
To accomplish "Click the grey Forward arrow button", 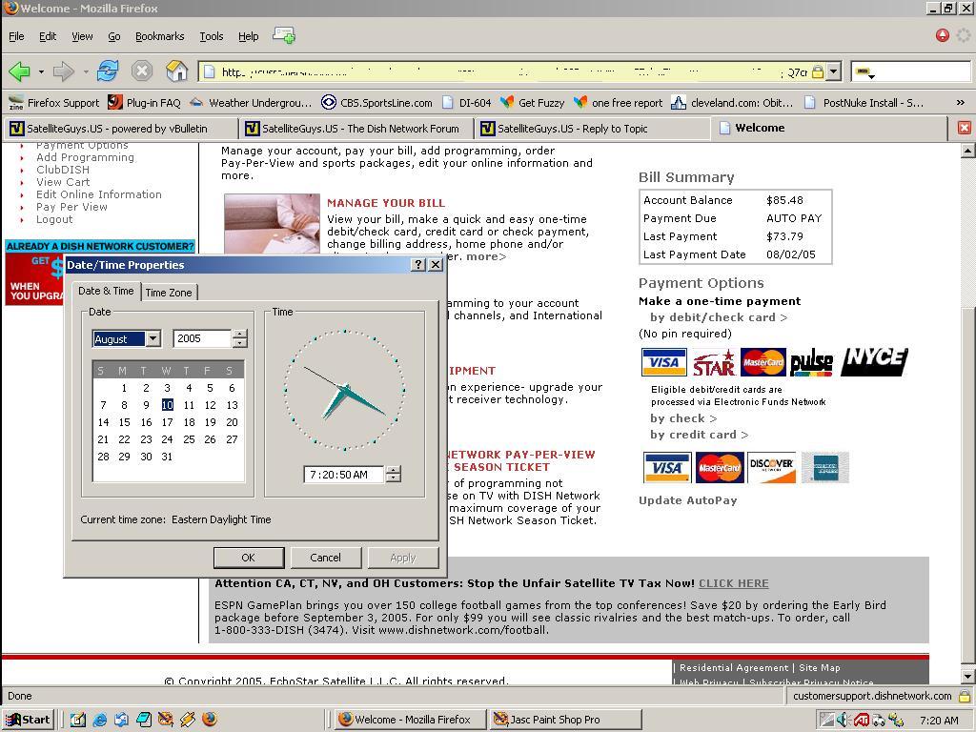I will point(63,71).
